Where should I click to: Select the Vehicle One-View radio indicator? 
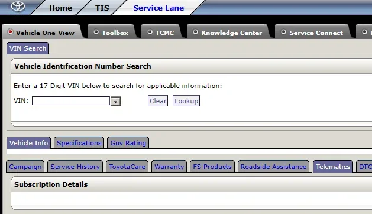(10, 31)
